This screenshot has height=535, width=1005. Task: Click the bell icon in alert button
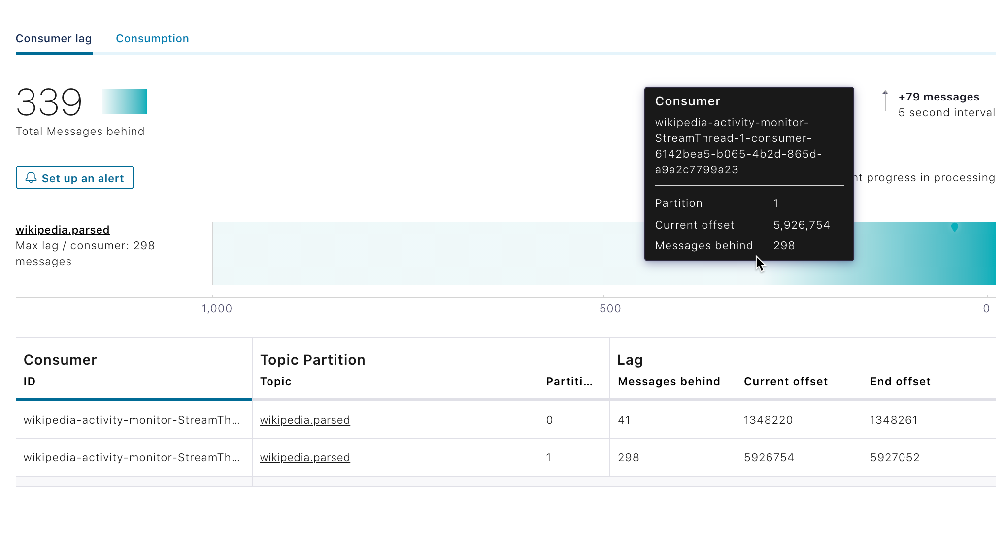tap(31, 178)
